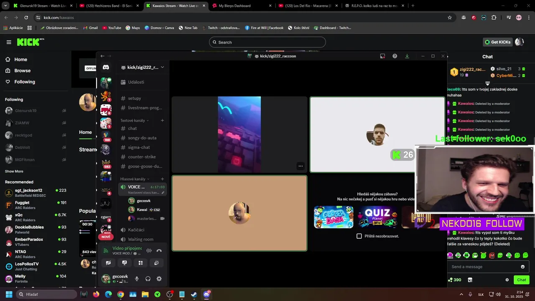The width and height of the screenshot is (535, 301).
Task: Turn on camera in Discord voice panel
Action: [108, 263]
